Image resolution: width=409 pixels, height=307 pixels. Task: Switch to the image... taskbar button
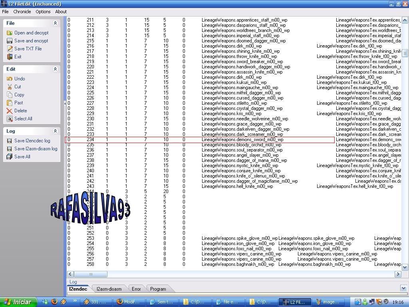coord(328,302)
